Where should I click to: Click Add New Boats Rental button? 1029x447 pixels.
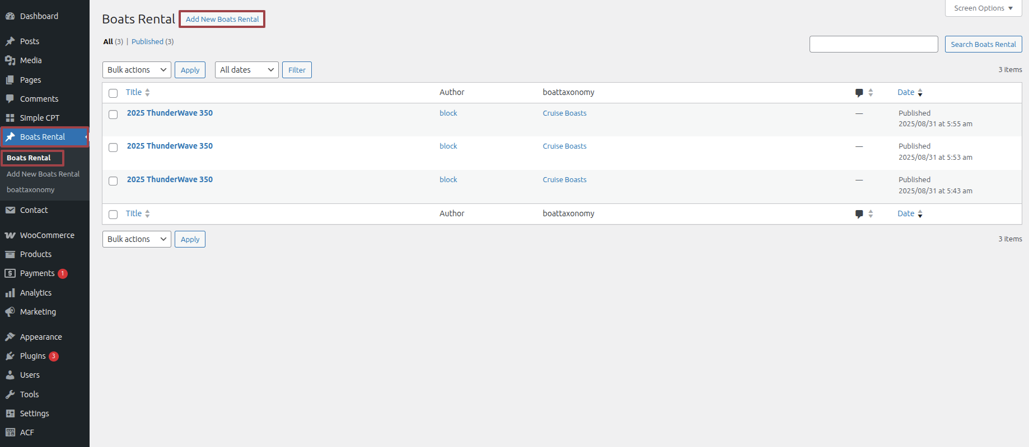point(222,20)
